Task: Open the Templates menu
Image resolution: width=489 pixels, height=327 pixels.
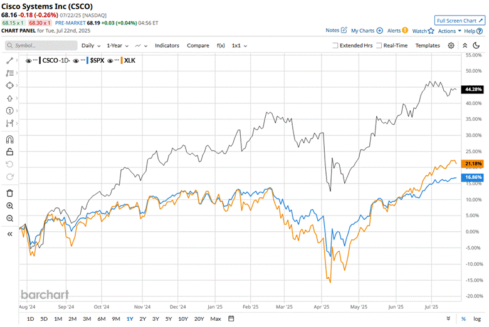Action: point(428,46)
